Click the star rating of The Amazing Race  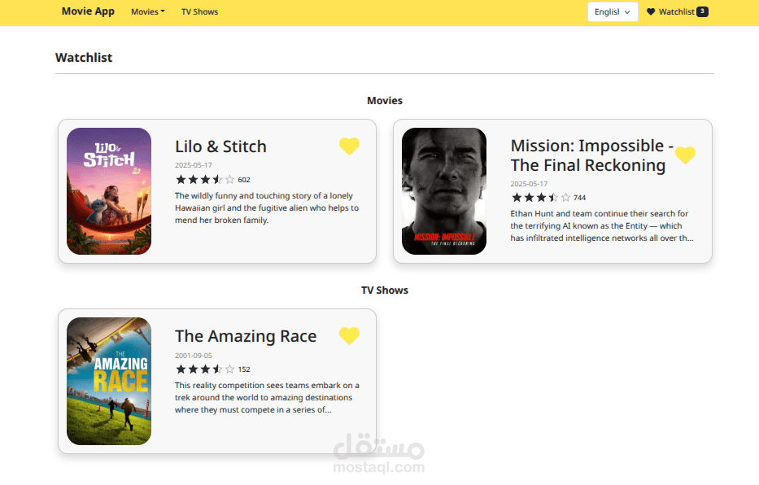point(205,369)
